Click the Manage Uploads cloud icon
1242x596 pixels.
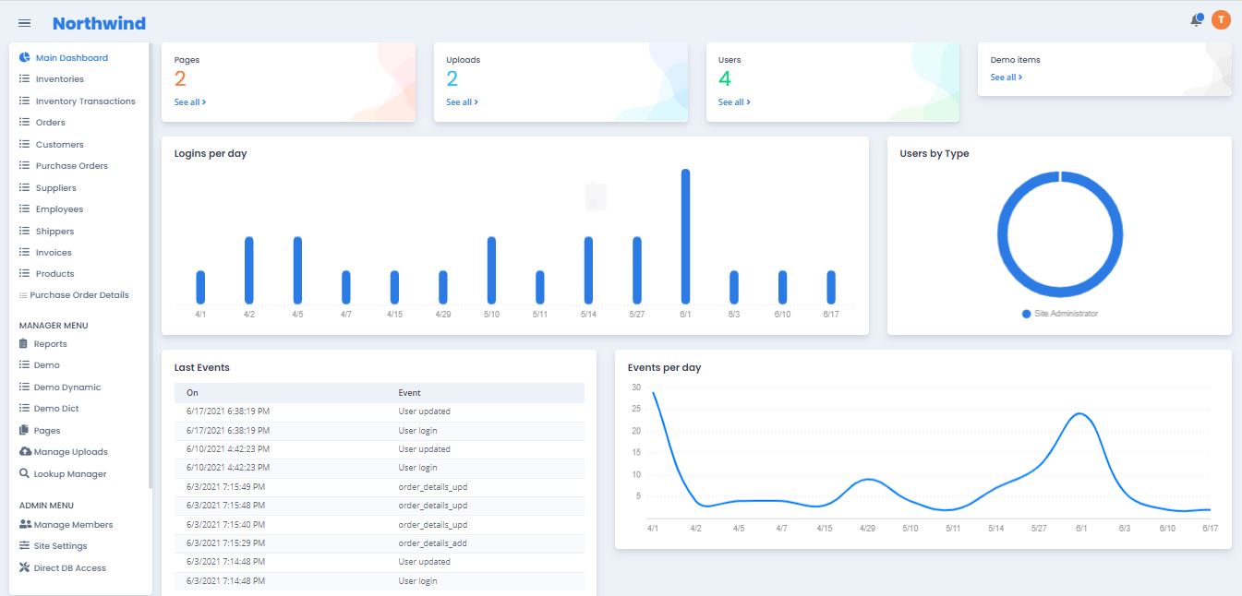pos(25,452)
